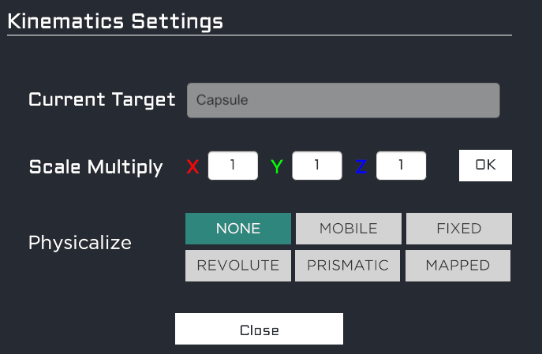Click the Scale Multiply label

[x=95, y=167]
